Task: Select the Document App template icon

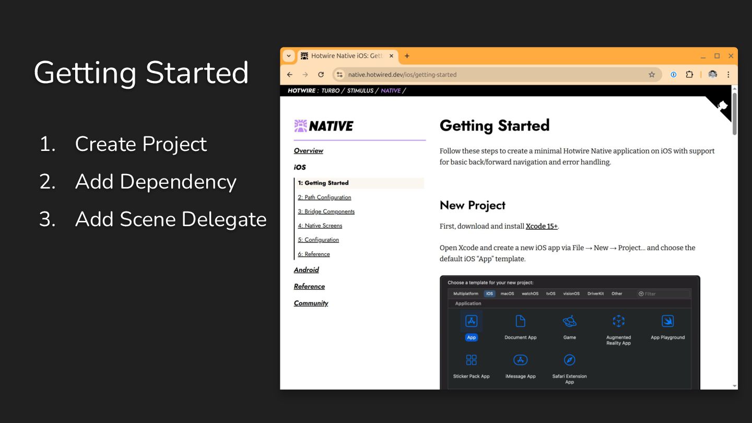Action: [x=520, y=321]
